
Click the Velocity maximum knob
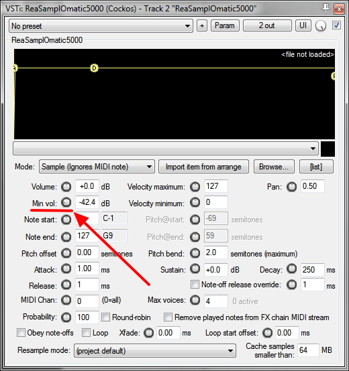click(x=195, y=187)
